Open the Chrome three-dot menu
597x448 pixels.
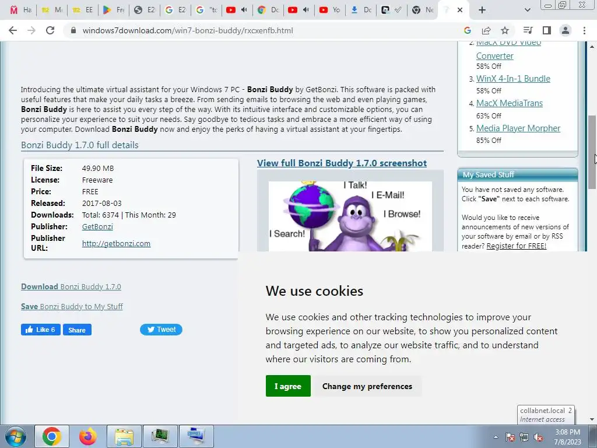click(x=584, y=30)
